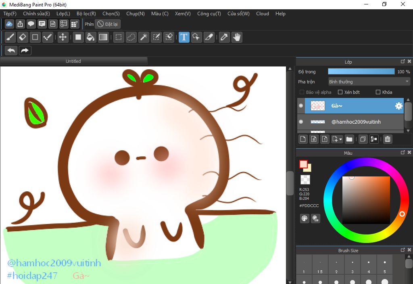
Task: Click the panel layout icon
Action: click(63, 24)
